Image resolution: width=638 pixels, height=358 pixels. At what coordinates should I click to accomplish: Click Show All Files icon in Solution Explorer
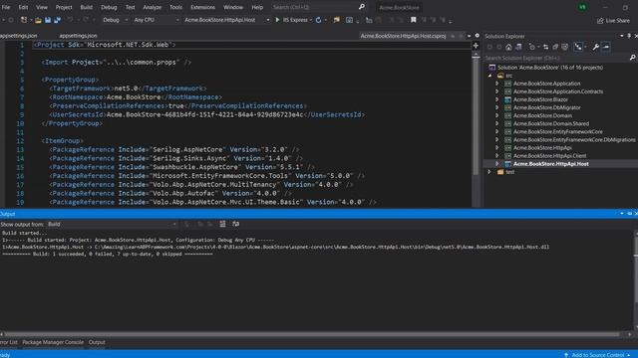[565, 47]
